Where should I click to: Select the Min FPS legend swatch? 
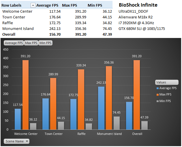tap(157, 101)
